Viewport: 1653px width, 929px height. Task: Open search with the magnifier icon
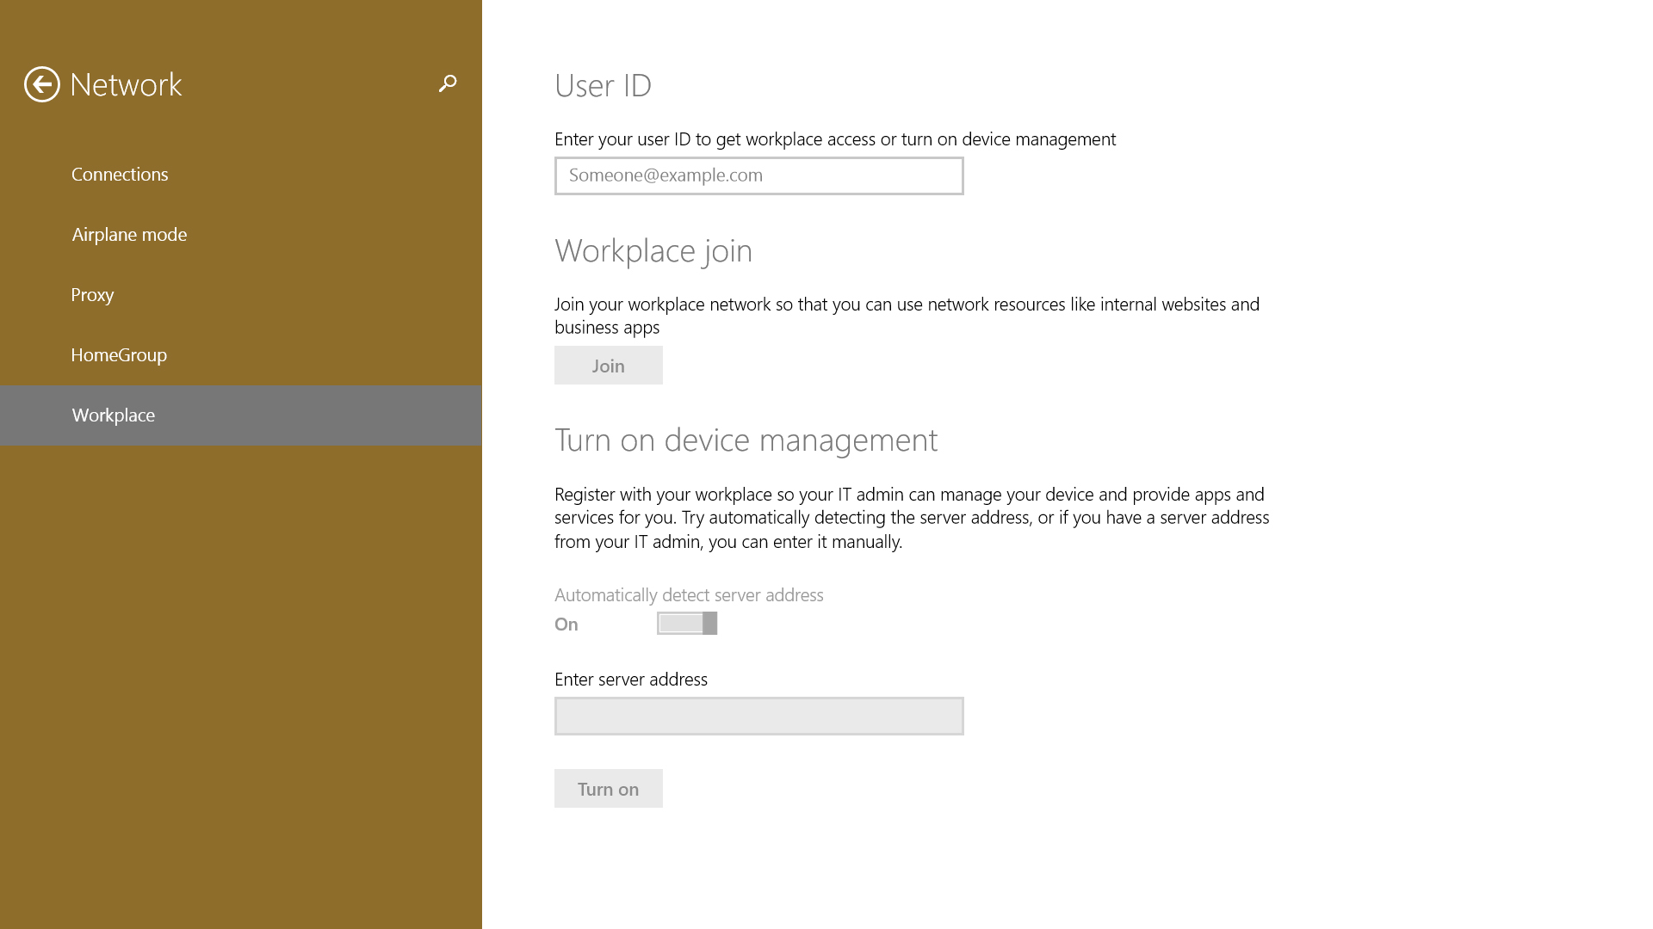pyautogui.click(x=447, y=83)
